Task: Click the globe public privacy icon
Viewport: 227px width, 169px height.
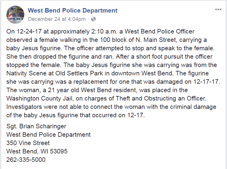Action: (93, 19)
